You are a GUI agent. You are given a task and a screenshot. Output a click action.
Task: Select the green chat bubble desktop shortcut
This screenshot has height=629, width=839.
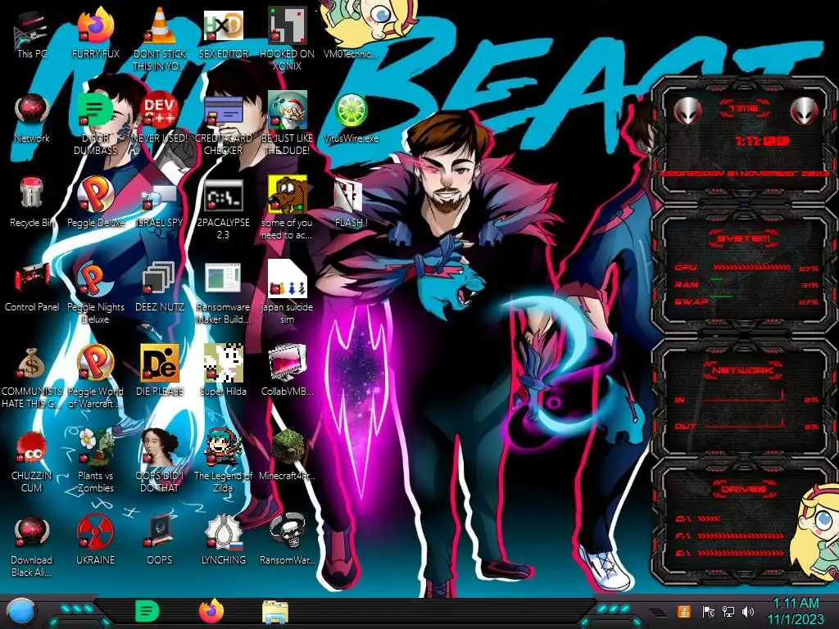(95, 111)
